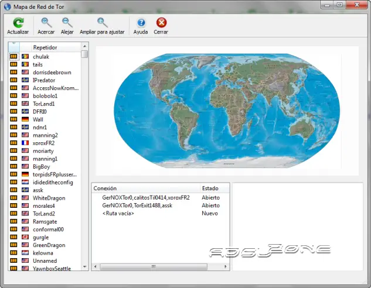
Task: Click on the world map image
Action: pos(227,111)
